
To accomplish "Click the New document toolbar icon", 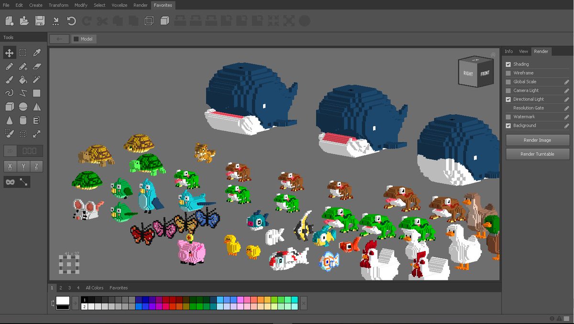I will [x=10, y=21].
